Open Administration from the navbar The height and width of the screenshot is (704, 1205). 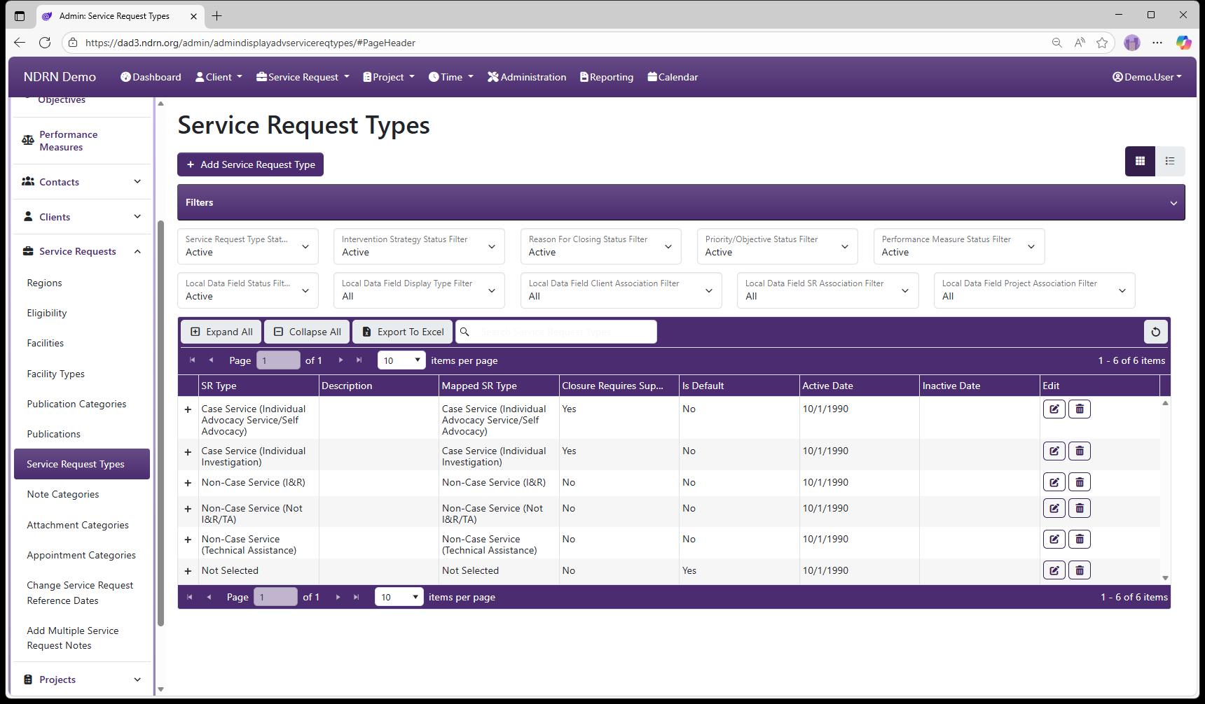pyautogui.click(x=527, y=77)
